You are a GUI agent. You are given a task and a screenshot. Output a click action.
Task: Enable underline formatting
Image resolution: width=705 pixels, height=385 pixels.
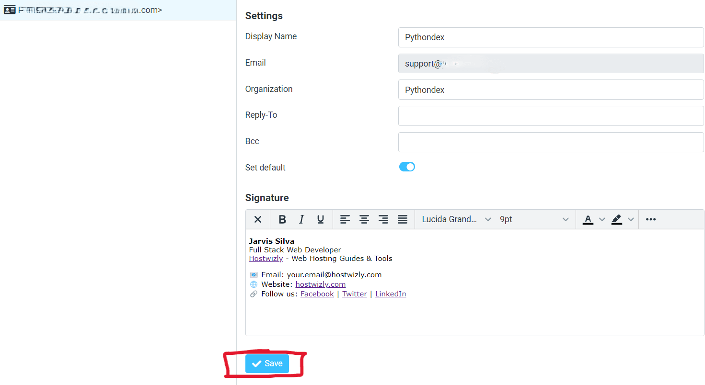(x=320, y=219)
